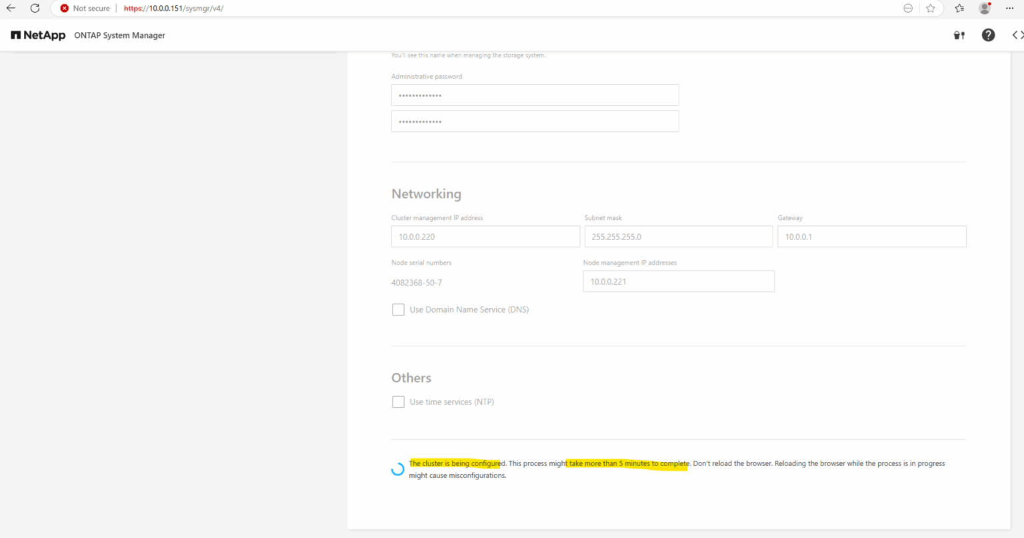Enable Use Domain Name Service (DNS)
1024x538 pixels.
click(x=398, y=309)
